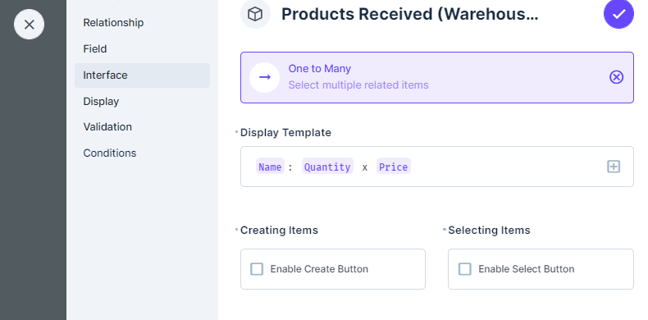
Task: Switch to the Interface section
Action: 142,75
